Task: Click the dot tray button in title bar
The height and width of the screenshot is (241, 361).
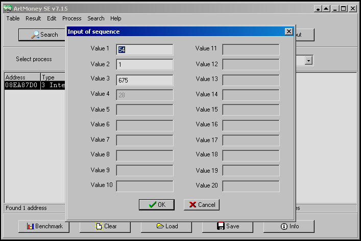Action: coord(318,9)
